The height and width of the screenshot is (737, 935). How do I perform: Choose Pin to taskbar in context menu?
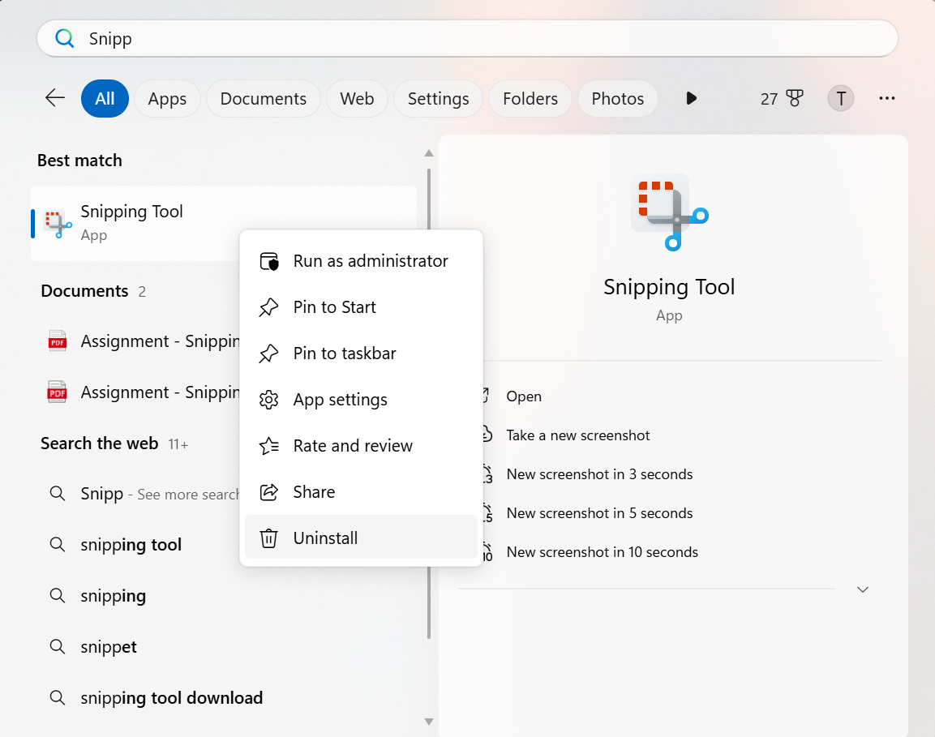361,354
